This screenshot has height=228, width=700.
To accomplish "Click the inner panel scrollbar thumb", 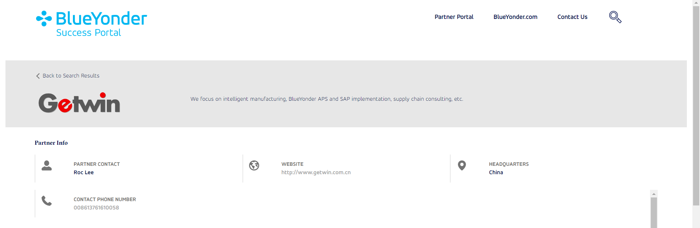I will 654,213.
